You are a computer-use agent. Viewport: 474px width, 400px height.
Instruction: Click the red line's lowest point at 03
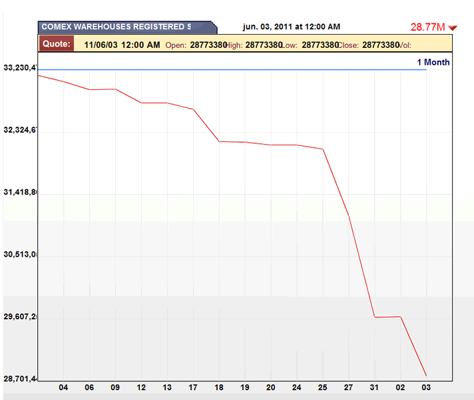426,376
